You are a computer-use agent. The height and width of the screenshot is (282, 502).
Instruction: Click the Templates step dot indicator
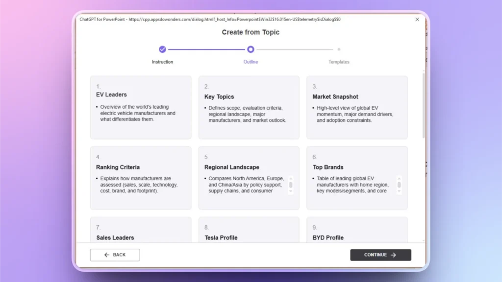click(339, 49)
